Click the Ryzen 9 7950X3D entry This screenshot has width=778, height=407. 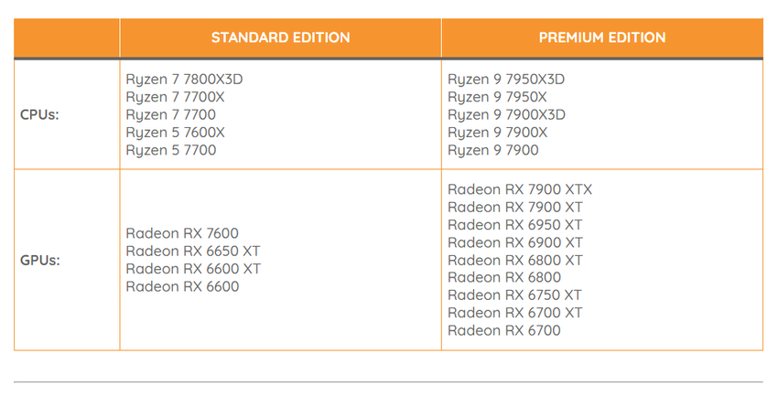(x=506, y=80)
